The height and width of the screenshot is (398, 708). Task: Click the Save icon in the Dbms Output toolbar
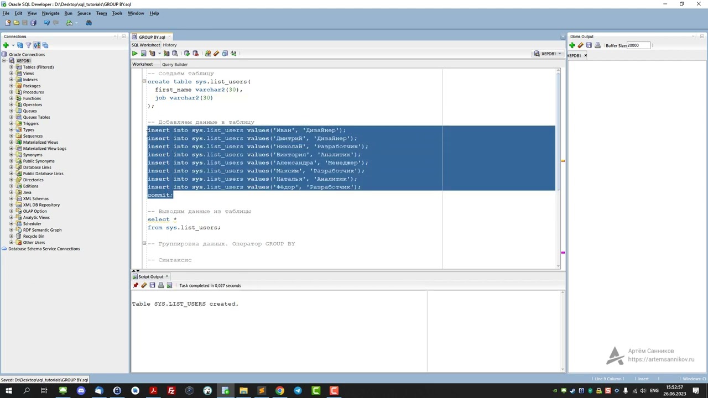[589, 45]
